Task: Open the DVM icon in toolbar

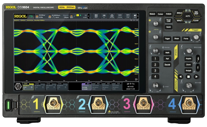Action: point(128,16)
